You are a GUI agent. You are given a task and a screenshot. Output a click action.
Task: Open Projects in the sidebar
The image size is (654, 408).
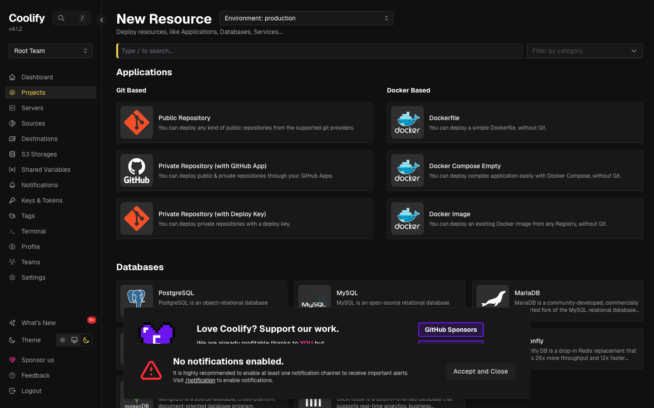click(50, 92)
